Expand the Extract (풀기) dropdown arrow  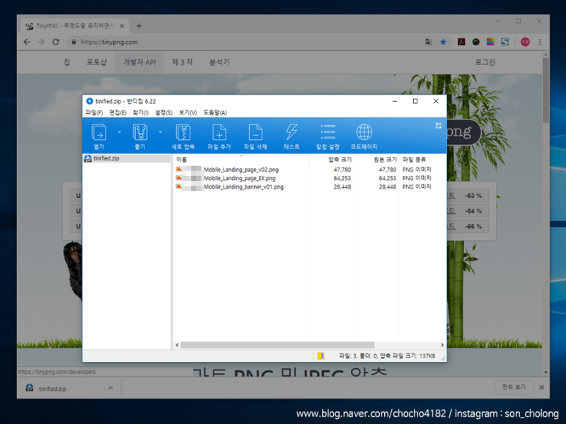161,132
